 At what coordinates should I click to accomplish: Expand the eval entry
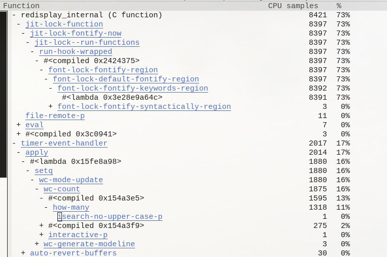pos(18,125)
